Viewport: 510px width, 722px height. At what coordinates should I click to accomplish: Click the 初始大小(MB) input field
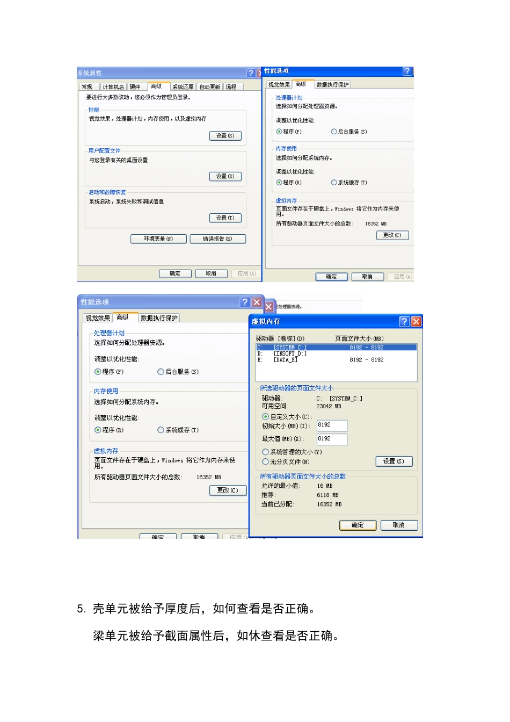point(332,425)
